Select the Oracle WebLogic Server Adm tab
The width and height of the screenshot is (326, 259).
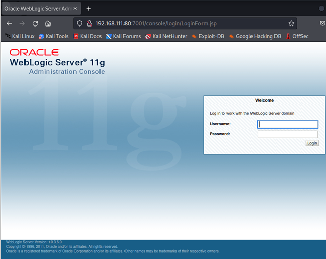click(41, 9)
